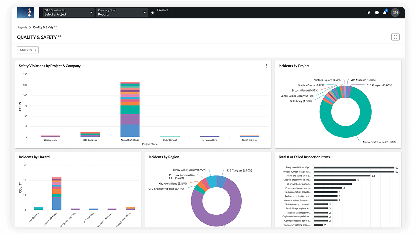This screenshot has width=417, height=234.
Task: Open the Add Filter dropdown
Action: pos(28,50)
